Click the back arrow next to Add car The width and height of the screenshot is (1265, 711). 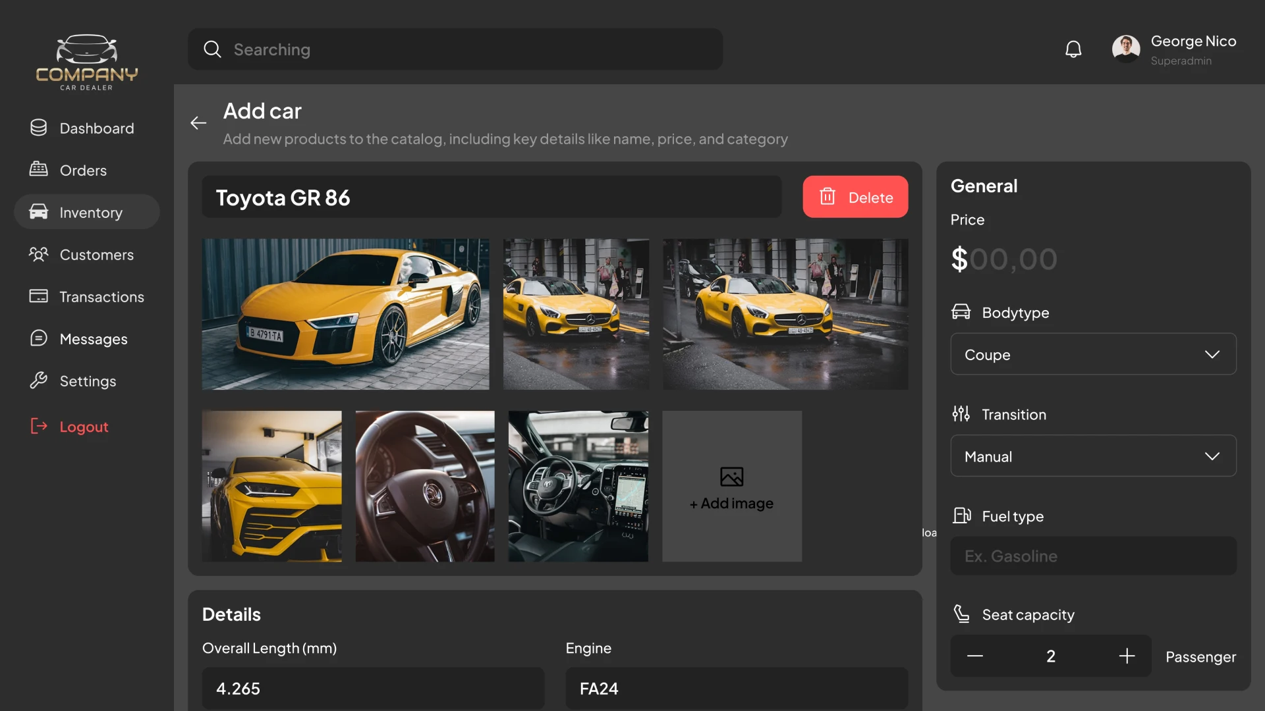198,123
